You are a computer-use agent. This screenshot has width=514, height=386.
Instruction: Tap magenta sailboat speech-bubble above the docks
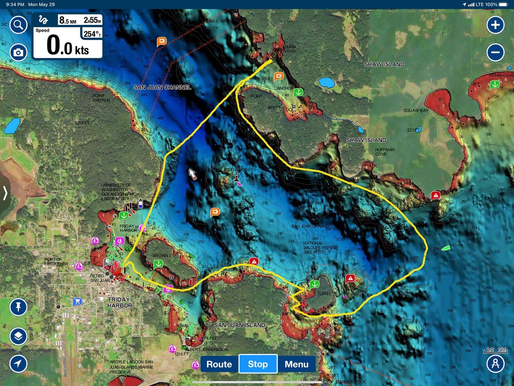point(120,241)
